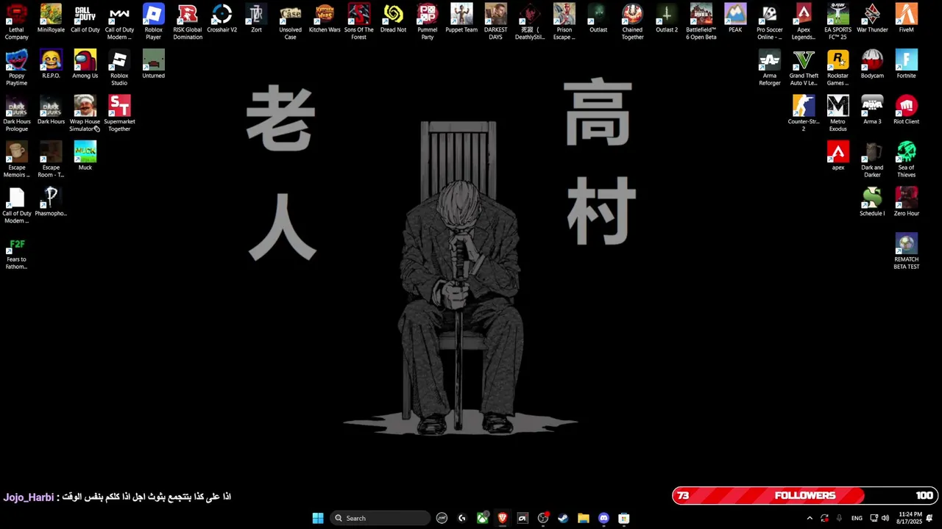This screenshot has width=942, height=529.
Task: Open the Rockstar Games launcher icon
Action: click(x=837, y=68)
